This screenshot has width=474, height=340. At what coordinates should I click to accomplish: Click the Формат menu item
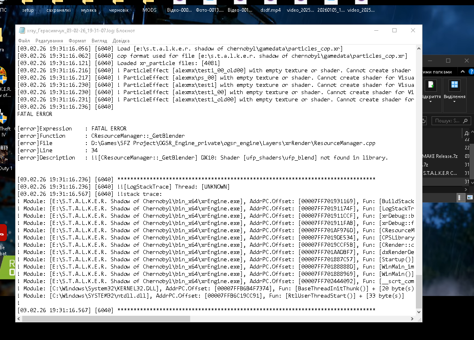[x=77, y=41]
